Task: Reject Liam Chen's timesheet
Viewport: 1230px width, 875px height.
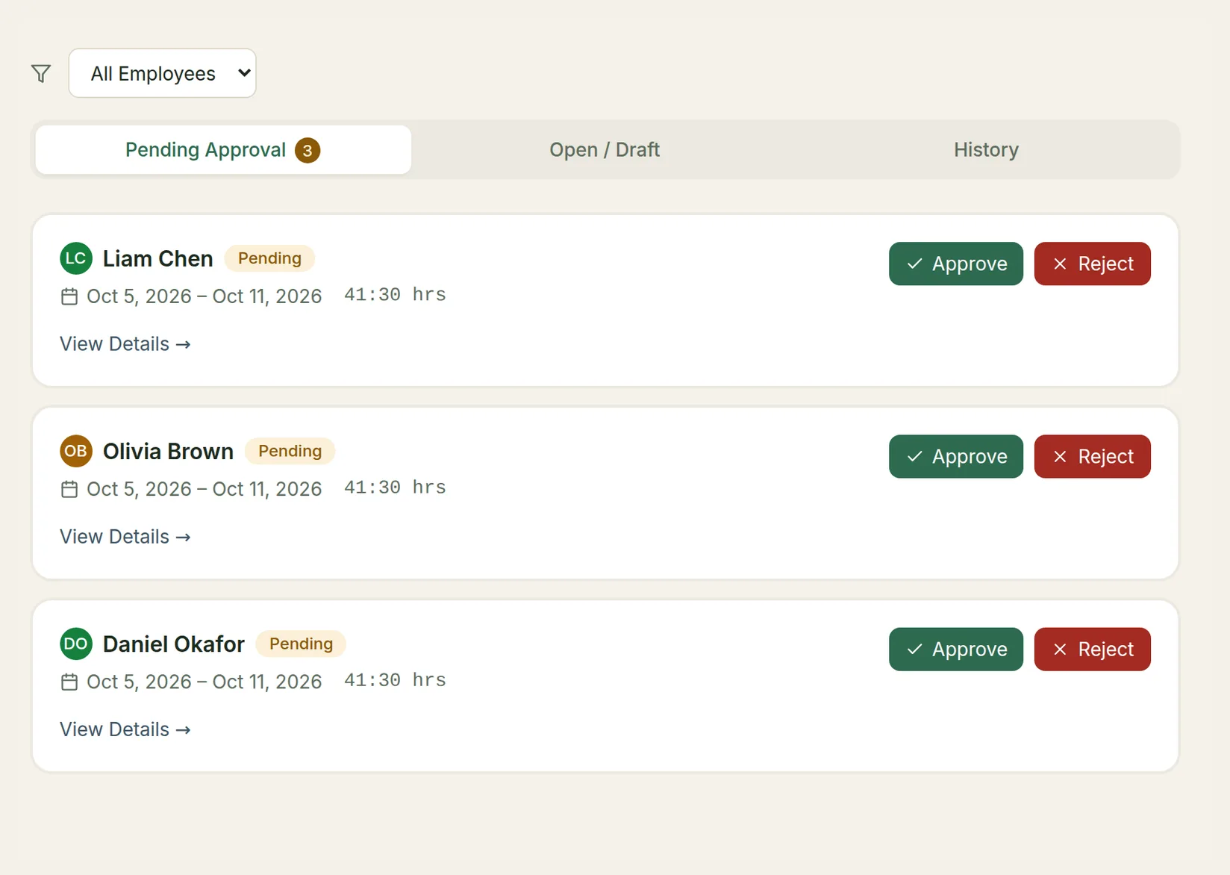Action: pos(1093,264)
